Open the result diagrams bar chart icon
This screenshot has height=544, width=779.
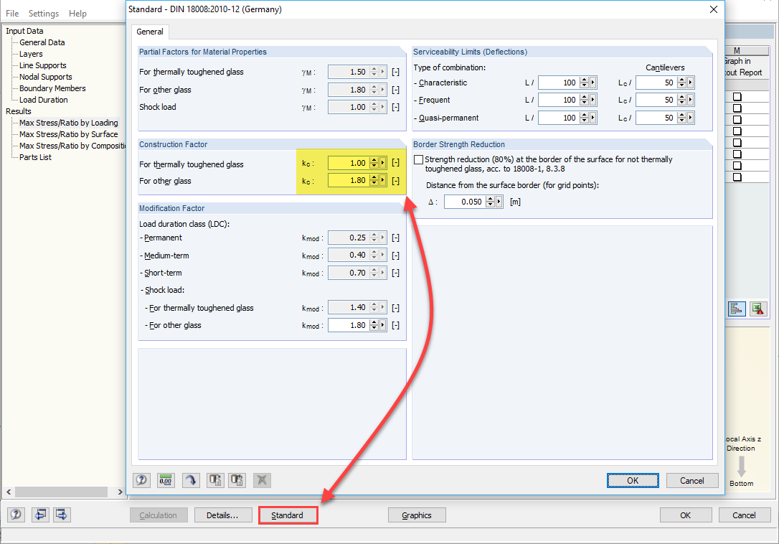coord(737,308)
